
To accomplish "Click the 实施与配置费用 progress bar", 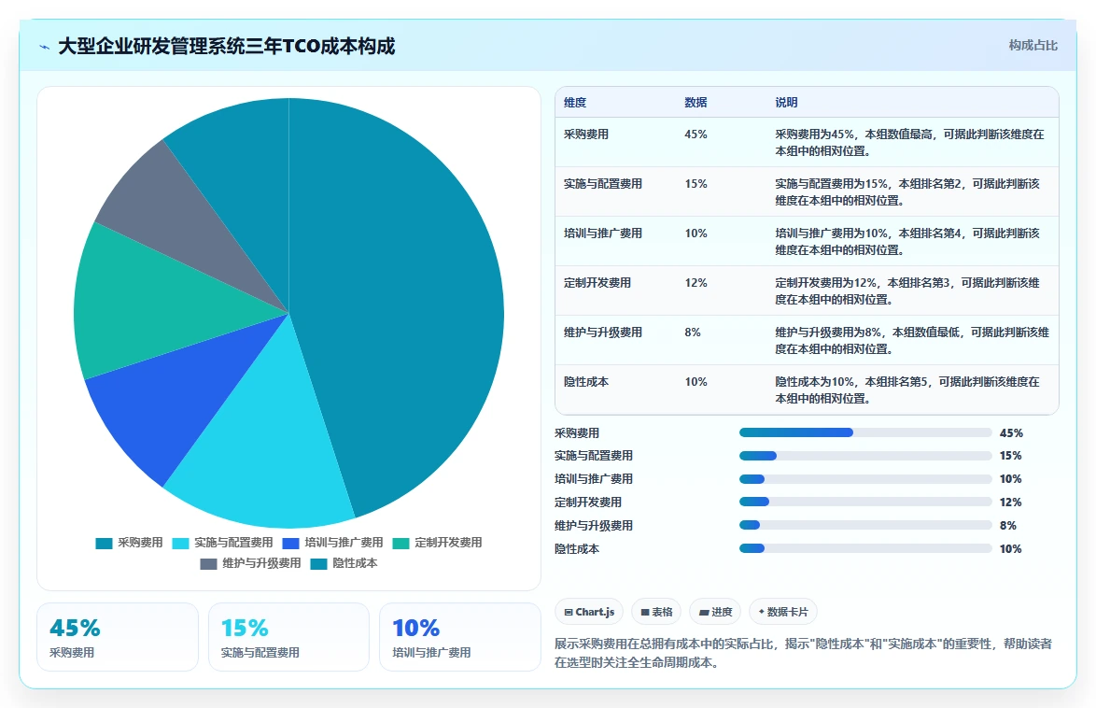I will coord(865,456).
